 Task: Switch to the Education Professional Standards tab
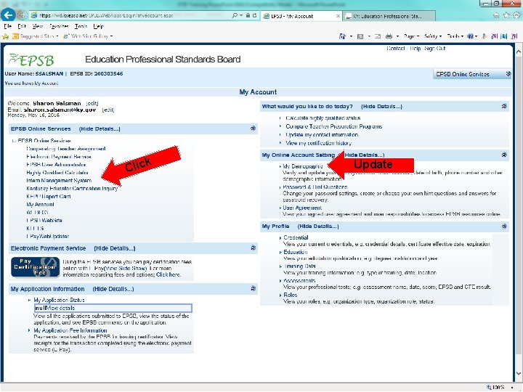click(387, 16)
